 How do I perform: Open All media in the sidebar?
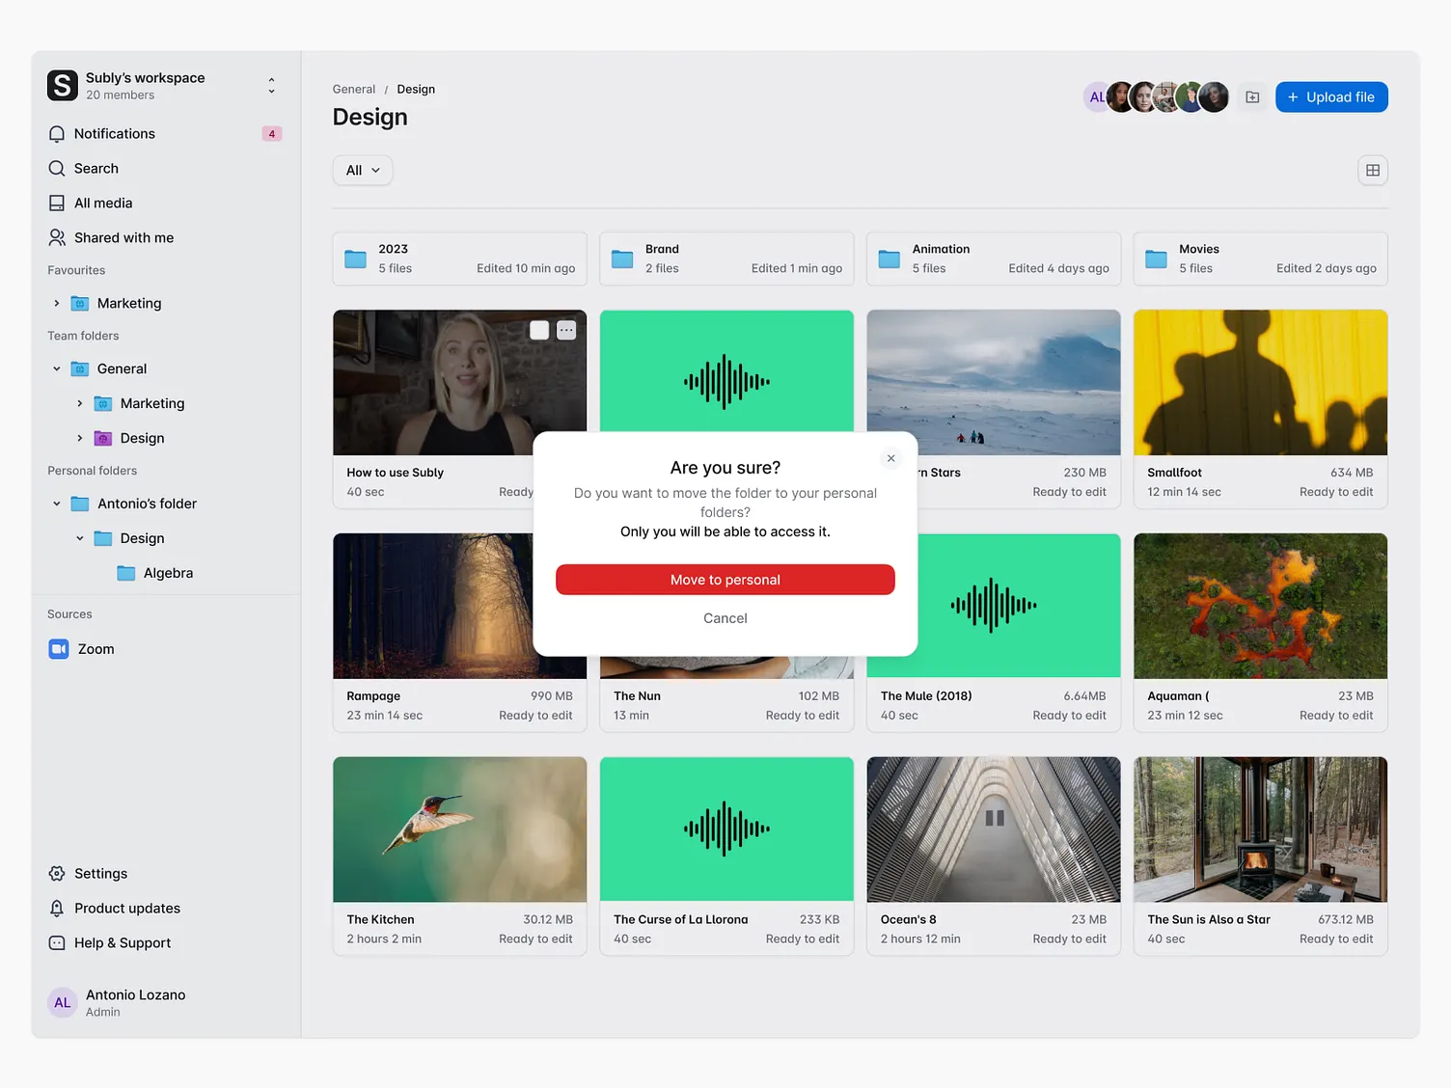103,204
